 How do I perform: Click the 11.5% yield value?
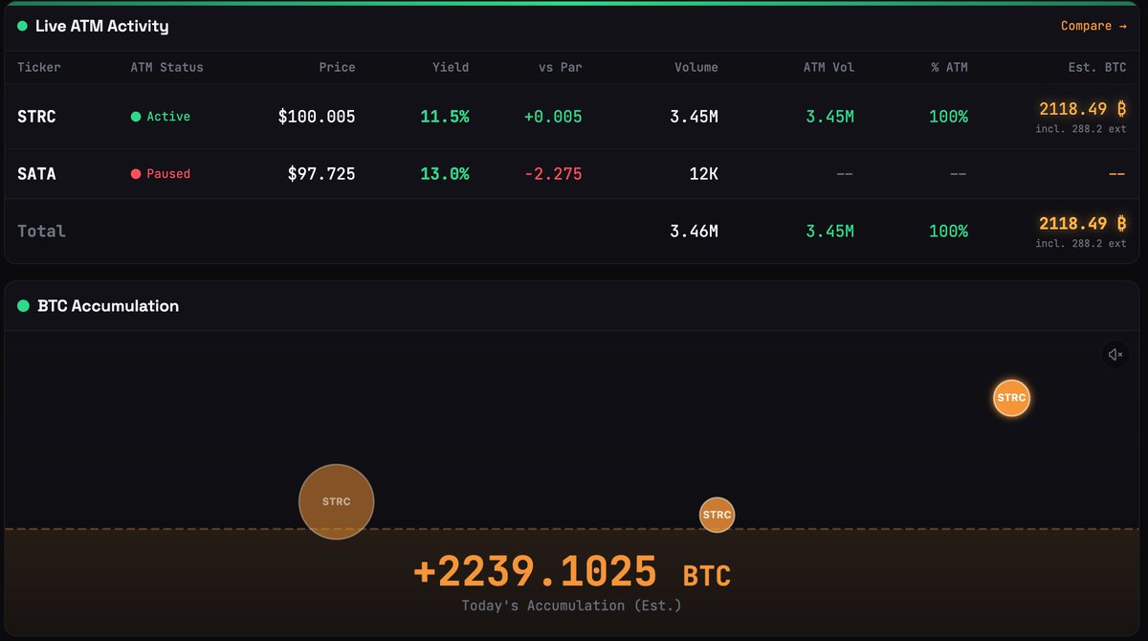(x=445, y=117)
